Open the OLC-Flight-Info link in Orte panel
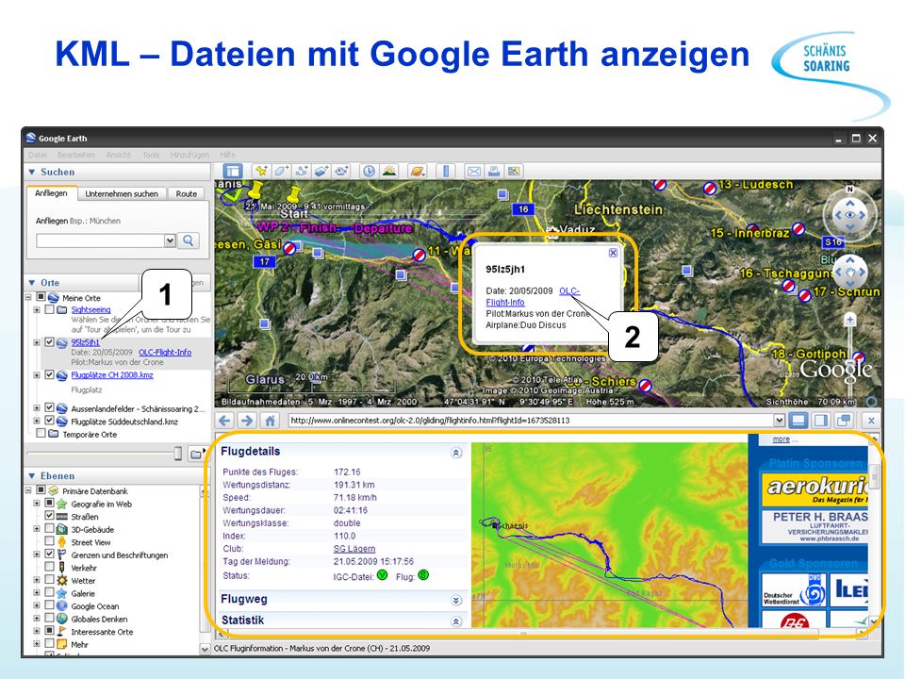This screenshot has height=679, width=905. (165, 352)
